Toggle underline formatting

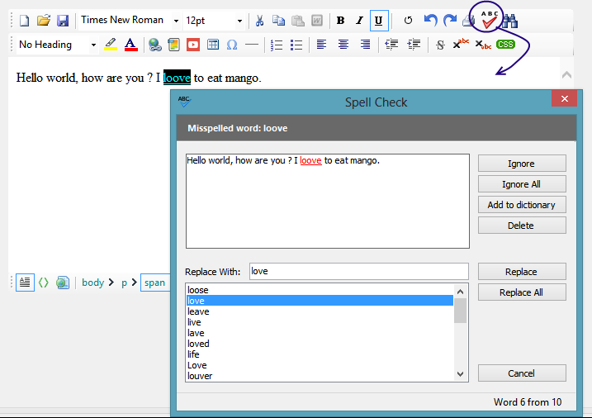pyautogui.click(x=378, y=21)
